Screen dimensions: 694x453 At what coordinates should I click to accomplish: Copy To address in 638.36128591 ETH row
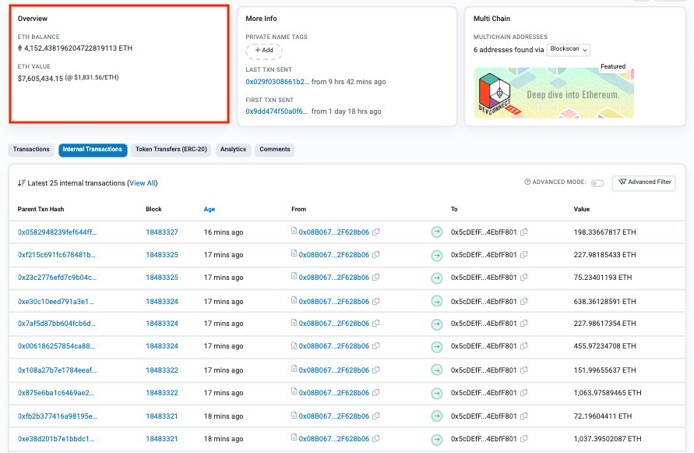pyautogui.click(x=523, y=301)
